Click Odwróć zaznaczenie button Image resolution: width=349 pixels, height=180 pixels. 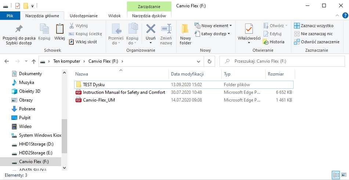tap(317, 42)
